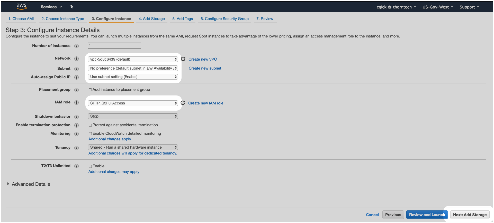
Task: Enable CloudWatch detailed monitoring checkbox
Action: pyautogui.click(x=90, y=134)
